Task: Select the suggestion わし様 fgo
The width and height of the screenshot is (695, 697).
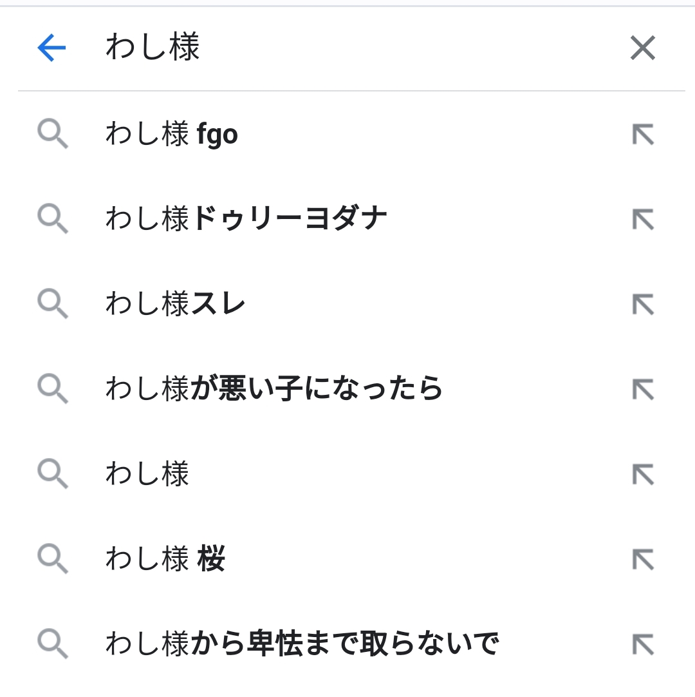Action: coord(172,135)
